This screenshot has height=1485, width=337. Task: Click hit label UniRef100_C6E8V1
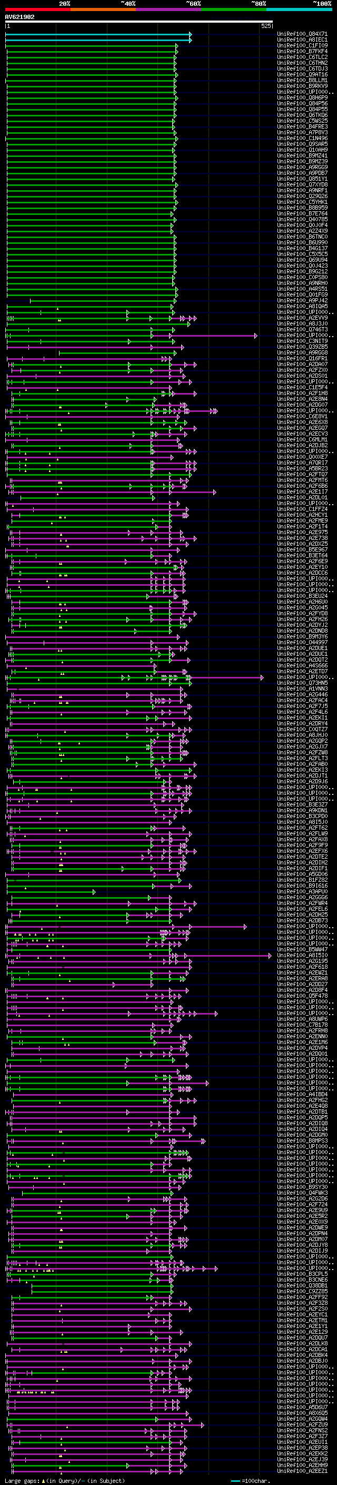click(302, 416)
